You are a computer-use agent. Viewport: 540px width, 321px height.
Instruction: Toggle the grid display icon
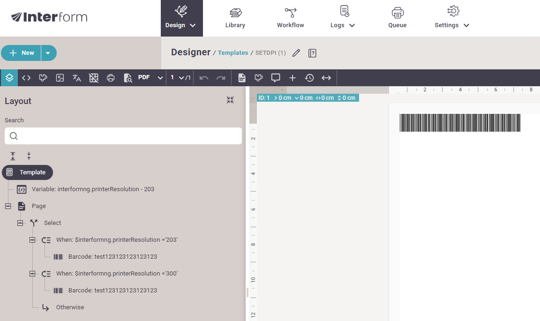point(94,78)
